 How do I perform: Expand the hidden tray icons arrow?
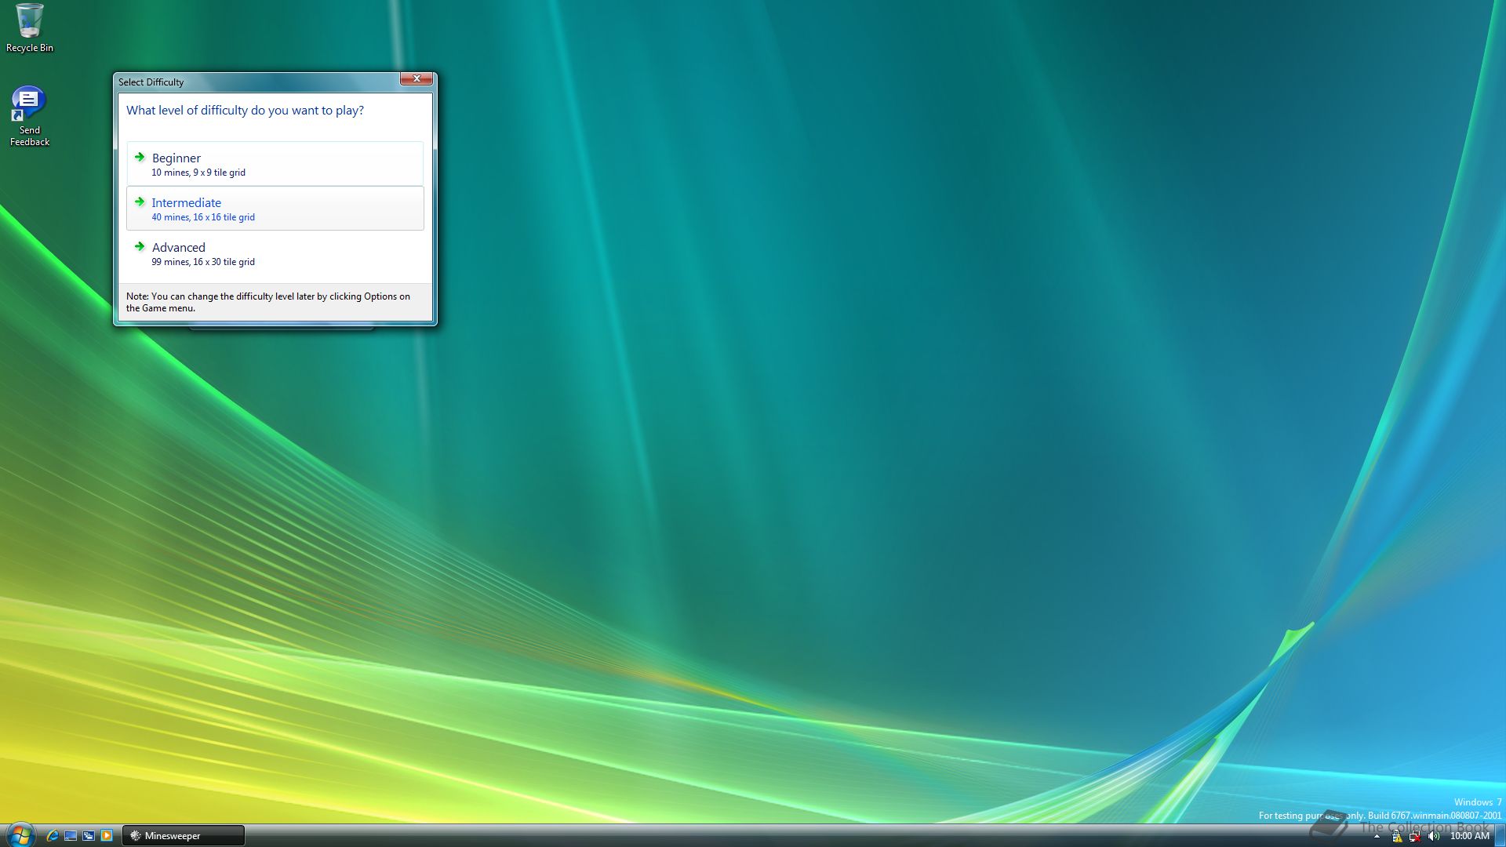tap(1377, 837)
